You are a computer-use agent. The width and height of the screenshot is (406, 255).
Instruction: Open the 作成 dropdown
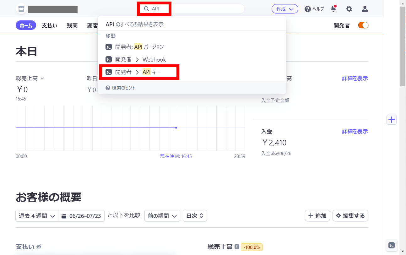[x=285, y=9]
